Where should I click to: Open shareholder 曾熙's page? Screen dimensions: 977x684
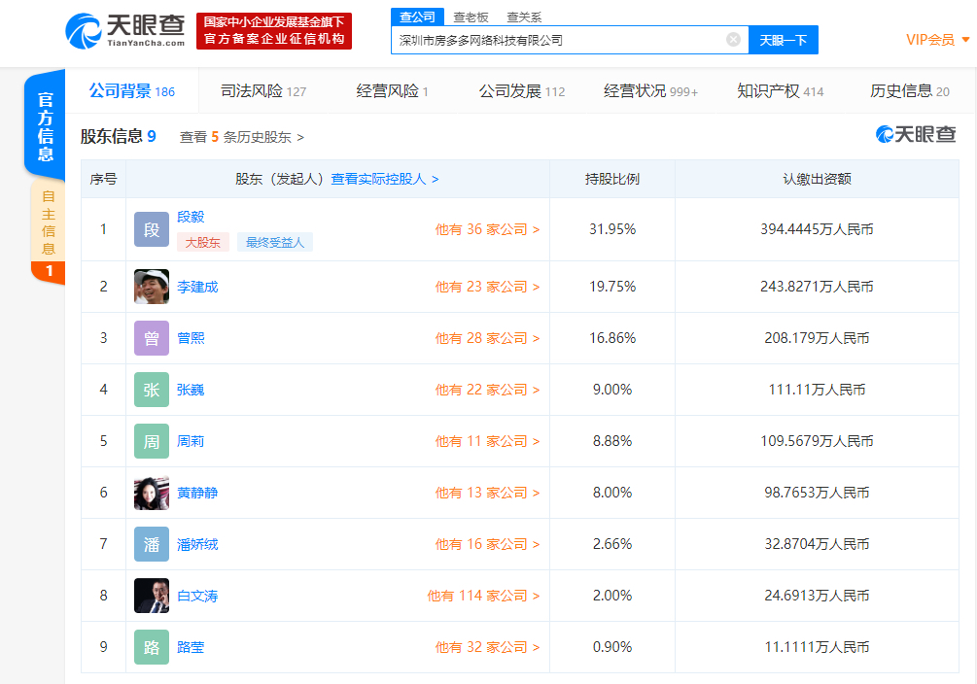click(x=191, y=338)
